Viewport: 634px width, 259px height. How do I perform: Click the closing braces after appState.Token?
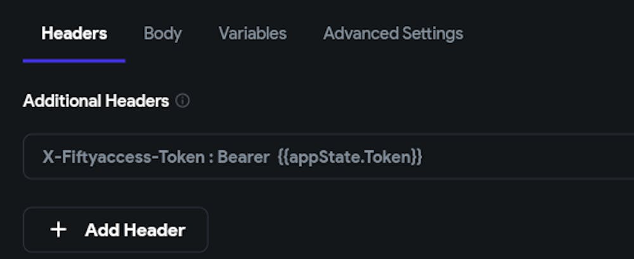pyautogui.click(x=418, y=157)
